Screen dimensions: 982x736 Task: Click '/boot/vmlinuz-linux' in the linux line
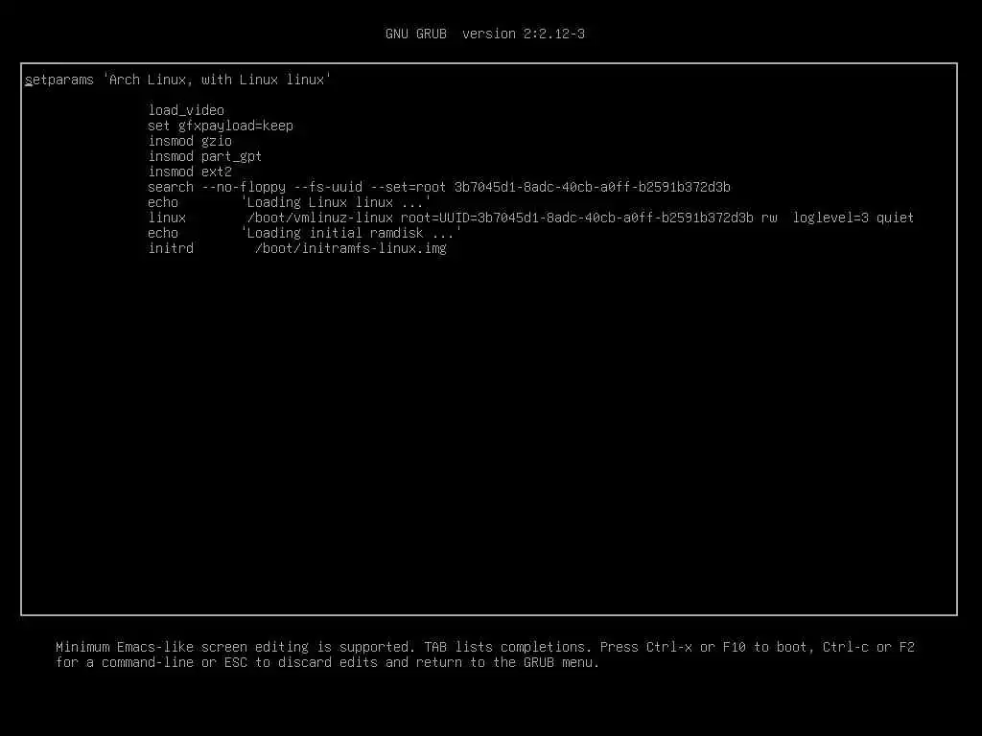[320, 218]
